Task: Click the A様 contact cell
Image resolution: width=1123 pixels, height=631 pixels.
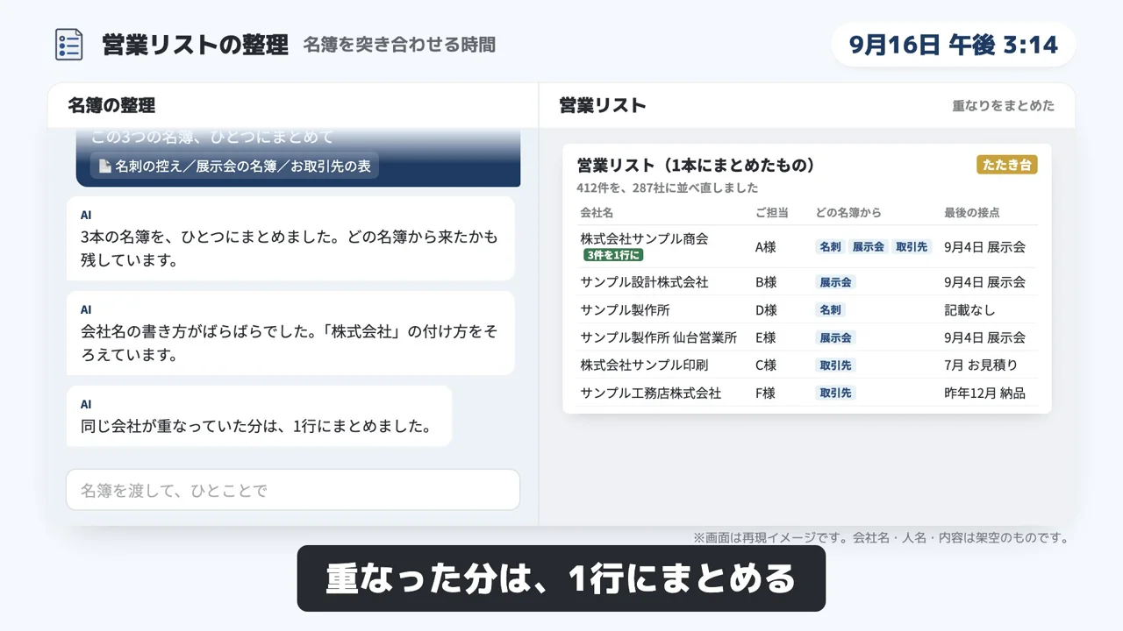Action: [766, 247]
